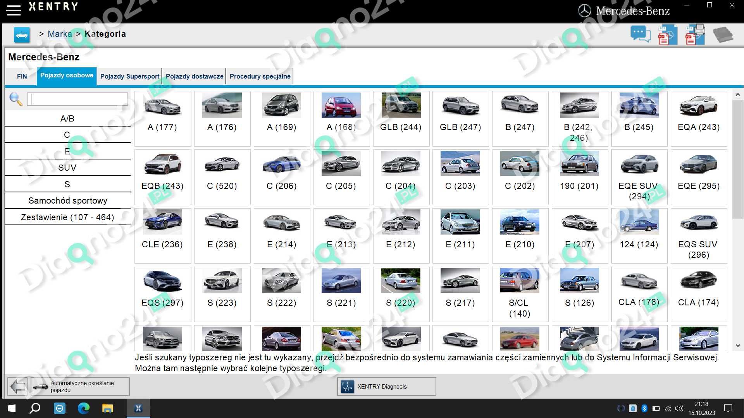Viewport: 744px width, 418px height.
Task: Select the CLE (236) model
Action: tap(163, 236)
